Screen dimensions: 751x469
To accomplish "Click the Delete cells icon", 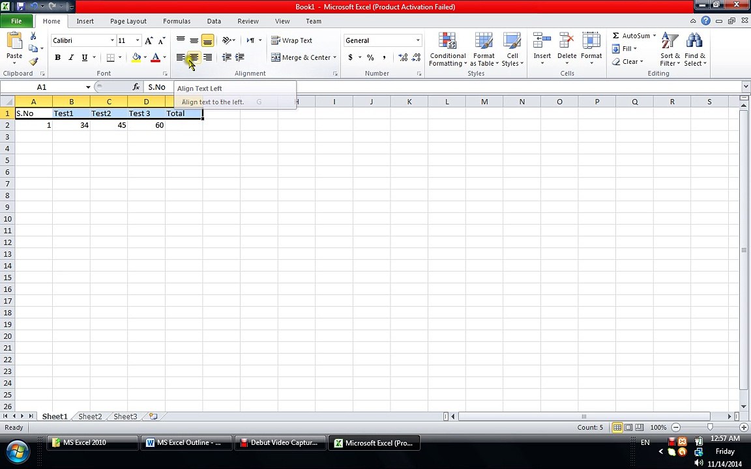I will tap(567, 41).
